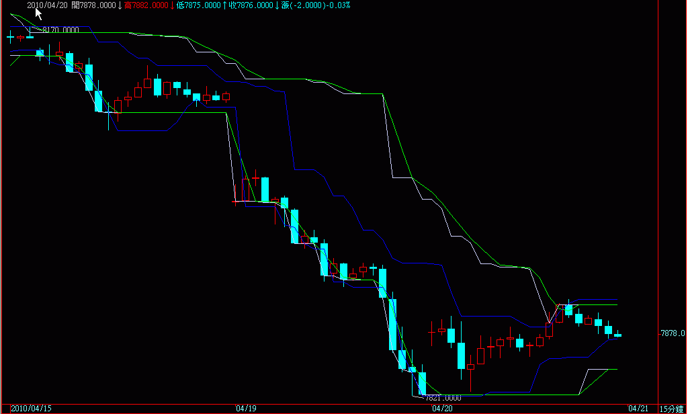Click the low price 低7875.0000
Screen dimensions: 688x414
click(x=198, y=5)
